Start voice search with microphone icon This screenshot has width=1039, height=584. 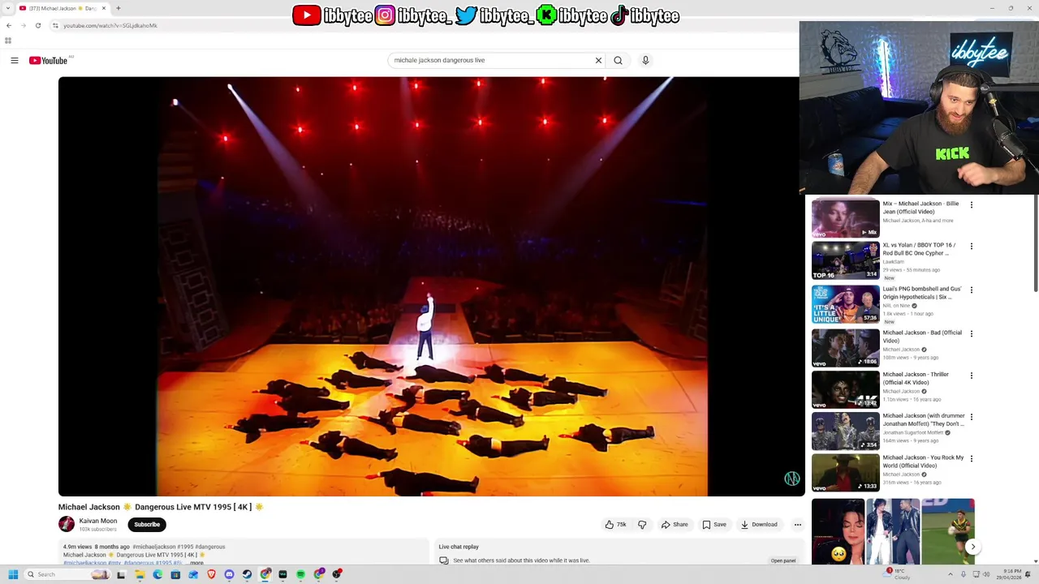tap(645, 60)
